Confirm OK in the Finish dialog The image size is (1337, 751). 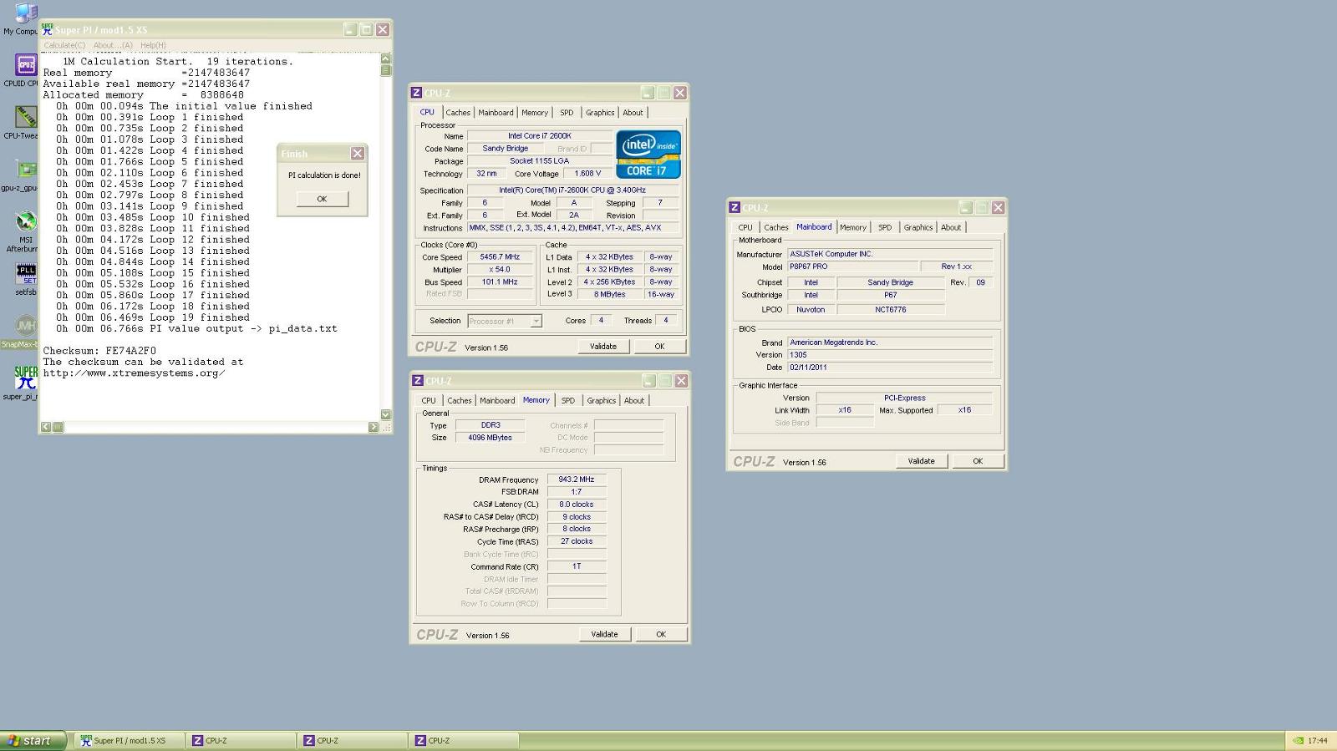[322, 199]
